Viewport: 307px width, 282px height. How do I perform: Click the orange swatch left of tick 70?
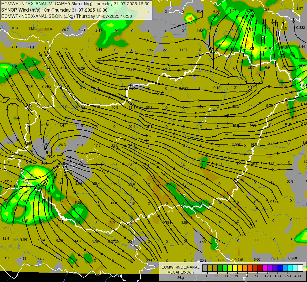tap(245, 268)
